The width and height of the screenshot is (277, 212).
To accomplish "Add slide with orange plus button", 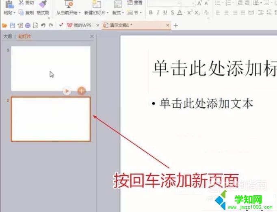I will point(82,91).
